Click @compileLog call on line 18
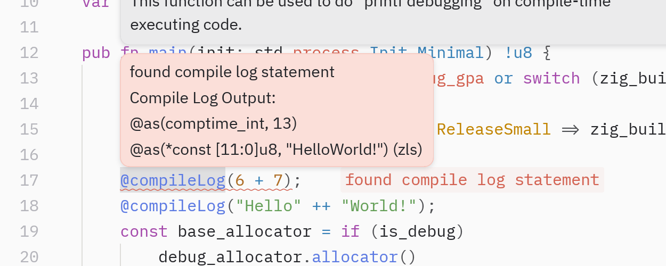The width and height of the screenshot is (666, 266). (x=173, y=206)
